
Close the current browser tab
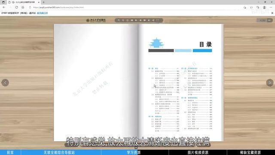click(x=39, y=2)
